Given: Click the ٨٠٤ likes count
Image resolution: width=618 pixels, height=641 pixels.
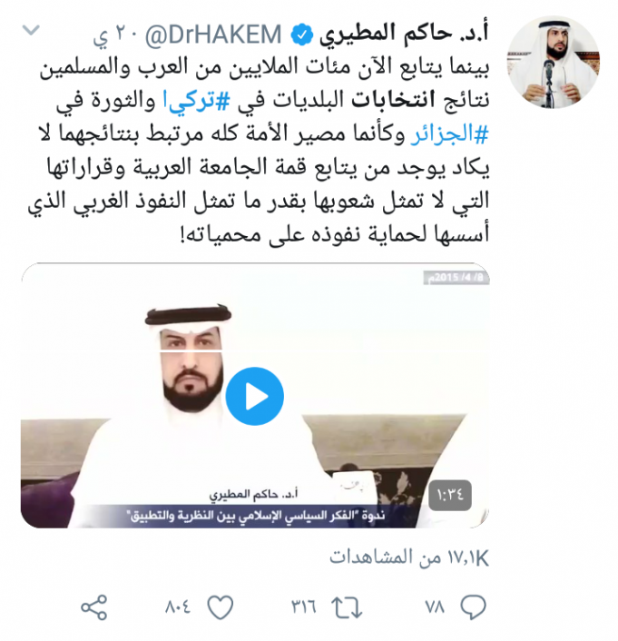Looking at the screenshot, I should tap(178, 607).
